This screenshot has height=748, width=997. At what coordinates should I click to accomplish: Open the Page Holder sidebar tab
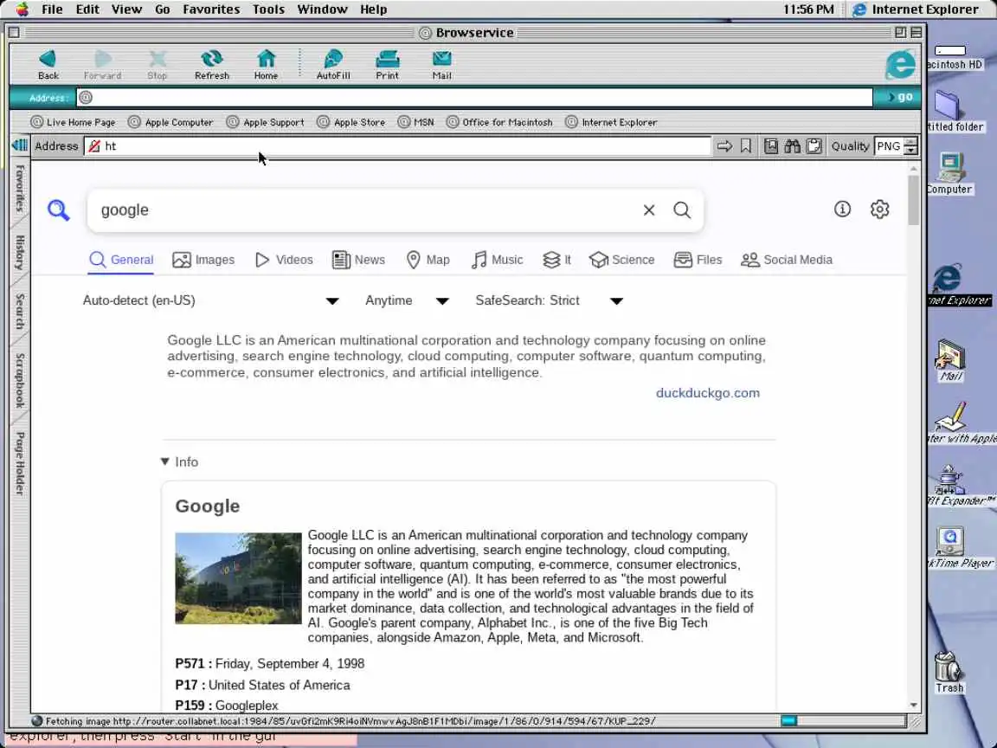(20, 463)
